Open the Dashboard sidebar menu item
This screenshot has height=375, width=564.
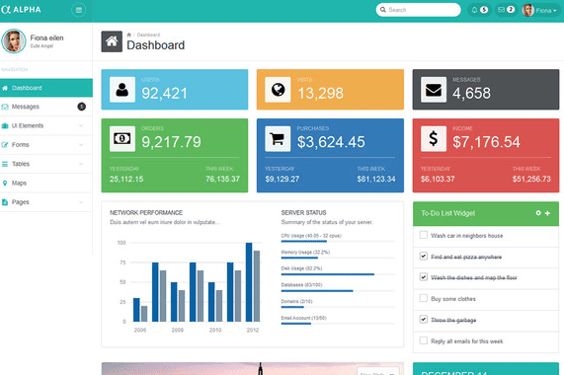(46, 88)
